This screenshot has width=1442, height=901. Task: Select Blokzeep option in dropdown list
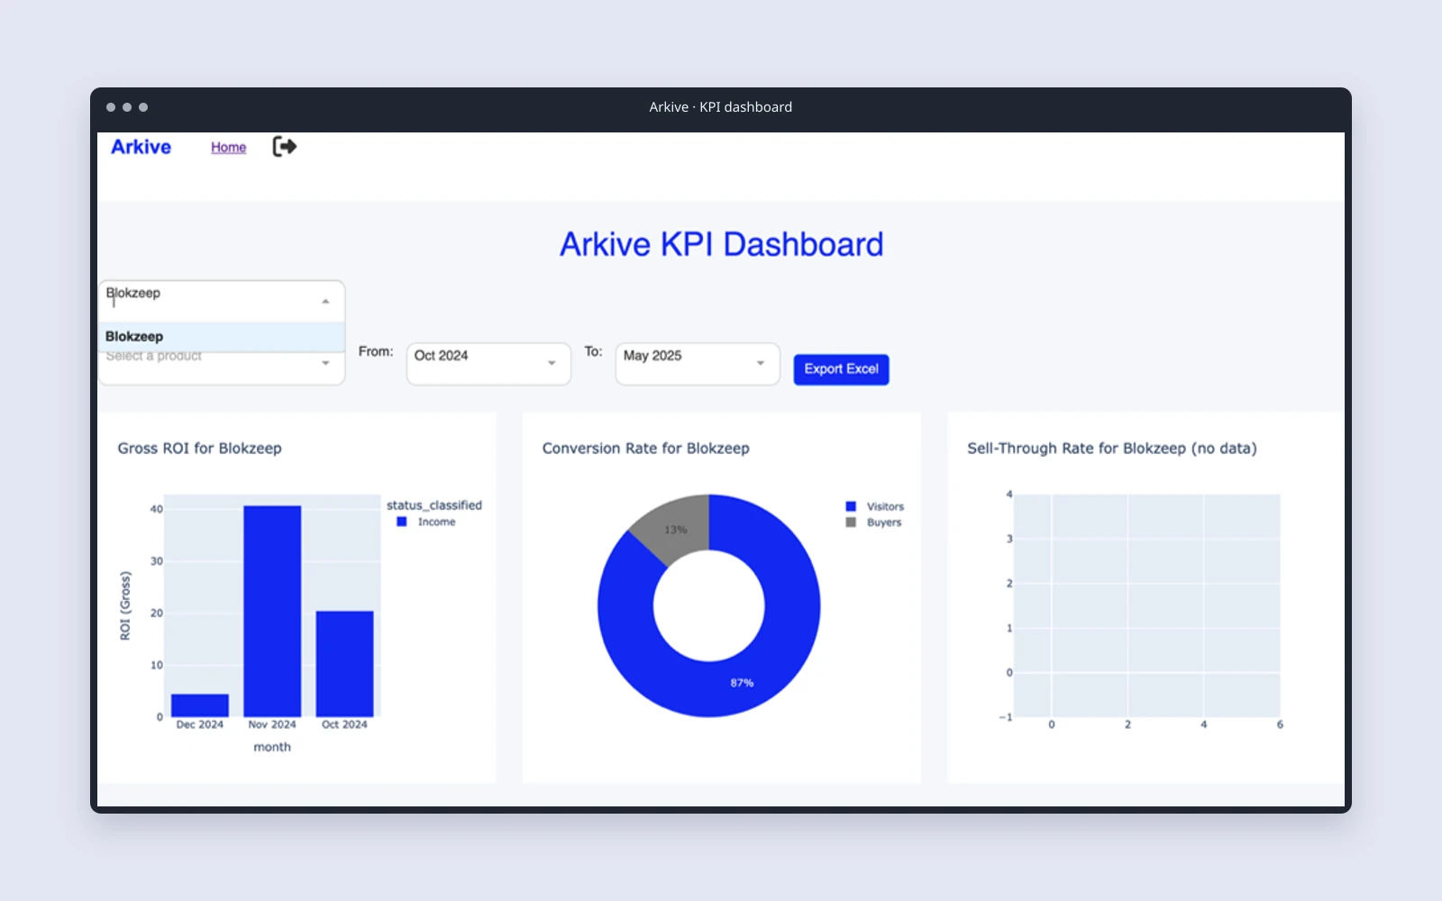point(222,337)
